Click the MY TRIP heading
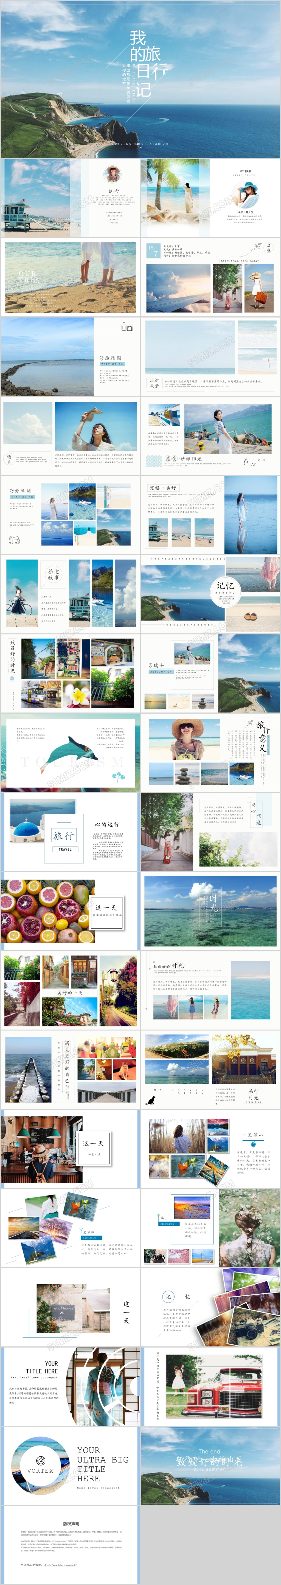 click(x=245, y=171)
